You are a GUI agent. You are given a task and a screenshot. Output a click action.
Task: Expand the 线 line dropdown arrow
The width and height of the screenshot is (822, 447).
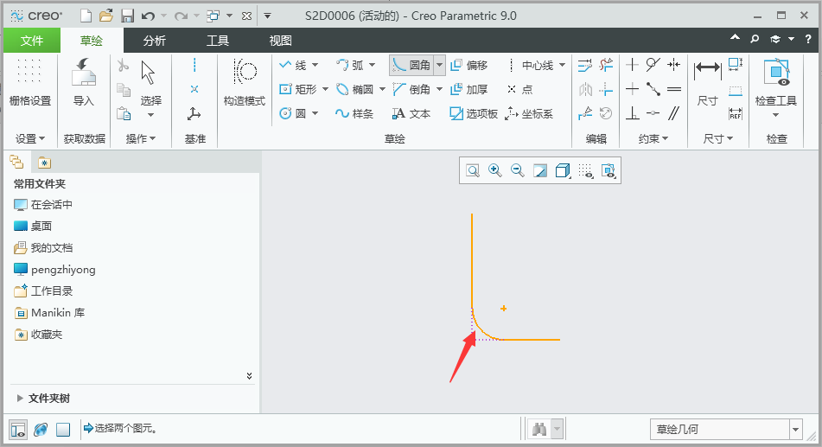click(315, 65)
